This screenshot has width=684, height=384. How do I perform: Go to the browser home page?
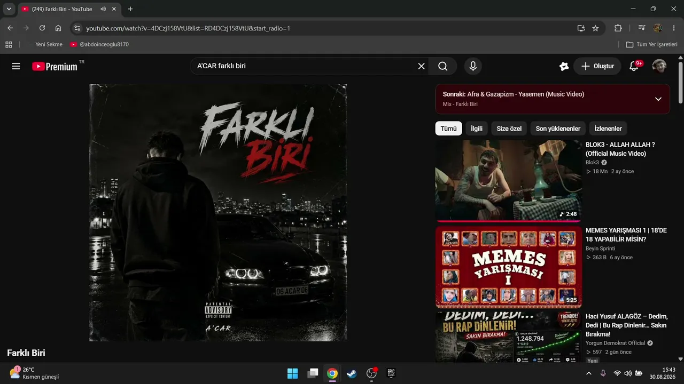(58, 28)
